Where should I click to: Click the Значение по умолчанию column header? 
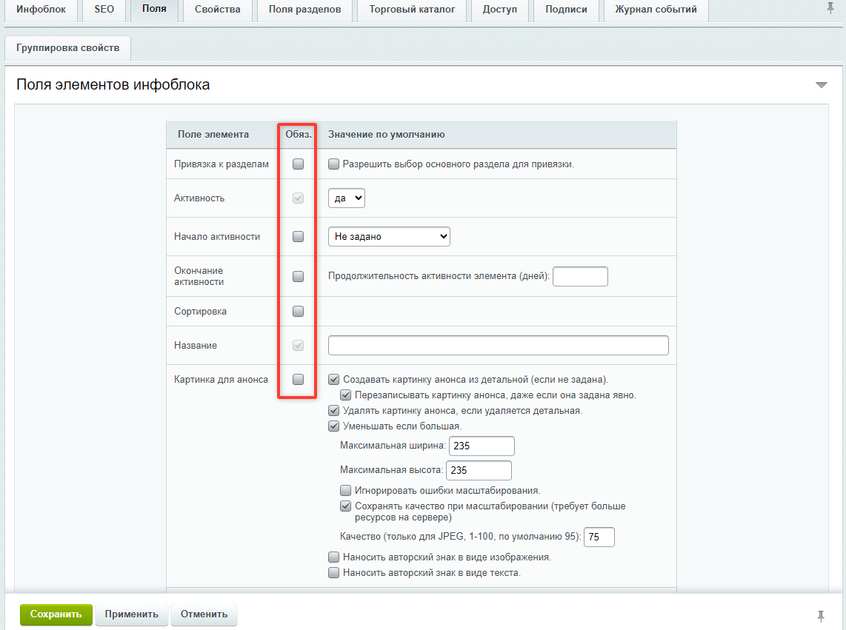pyautogui.click(x=386, y=134)
